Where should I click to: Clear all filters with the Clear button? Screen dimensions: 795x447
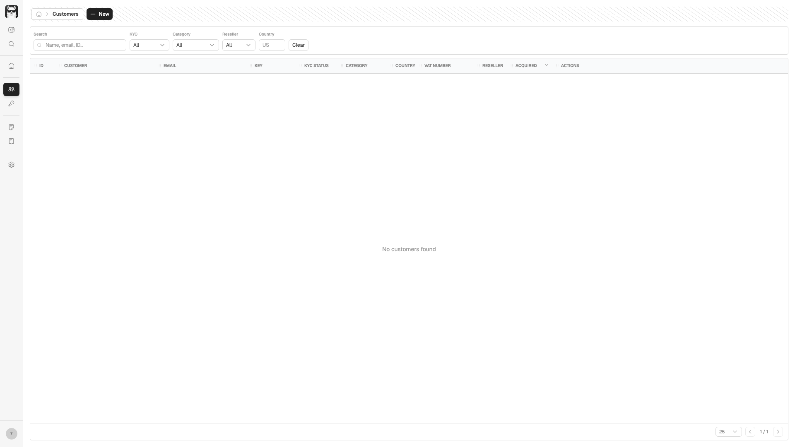tap(298, 45)
